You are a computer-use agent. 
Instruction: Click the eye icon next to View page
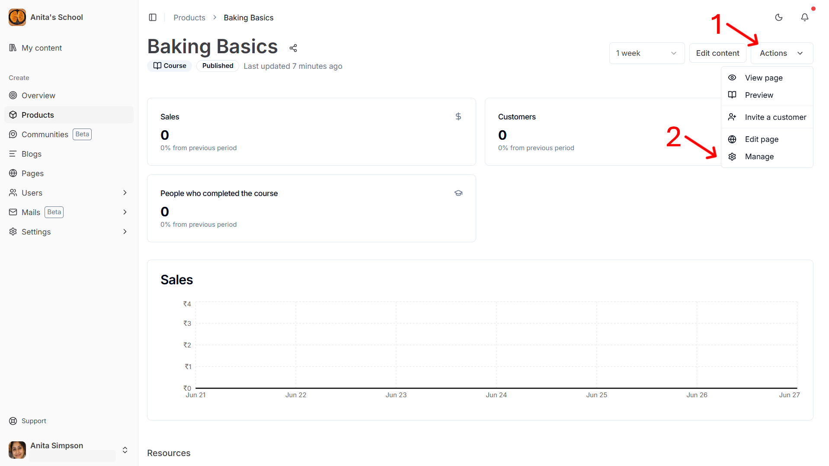pyautogui.click(x=732, y=77)
